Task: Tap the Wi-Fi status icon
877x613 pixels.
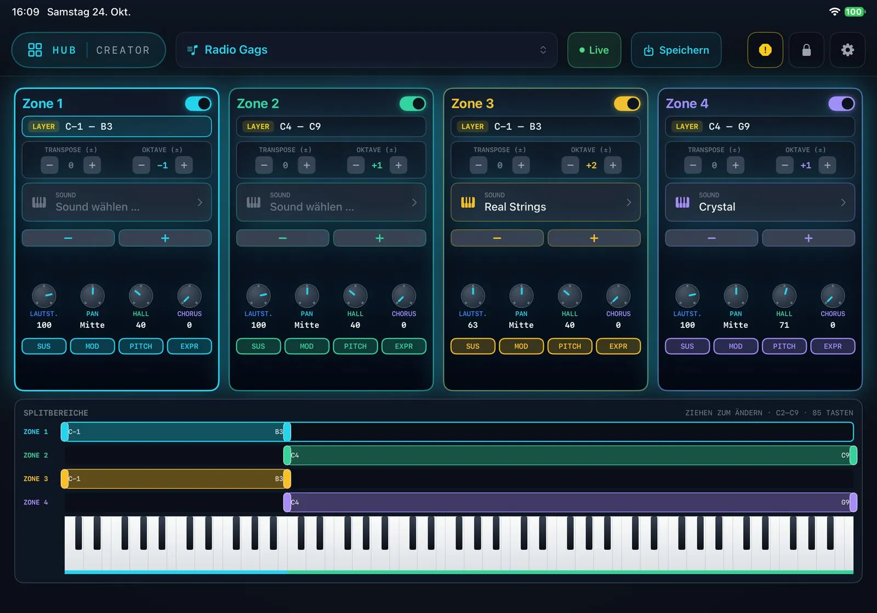Action: (x=834, y=12)
